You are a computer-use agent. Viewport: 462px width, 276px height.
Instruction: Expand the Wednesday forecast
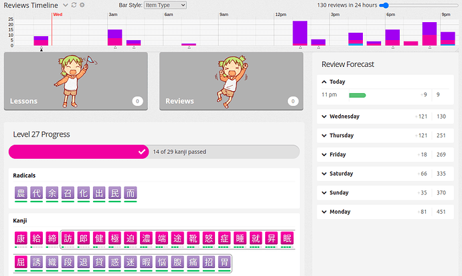click(x=385, y=116)
